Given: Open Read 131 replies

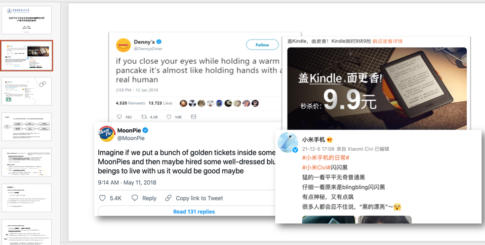Looking at the screenshot, I should point(194,211).
